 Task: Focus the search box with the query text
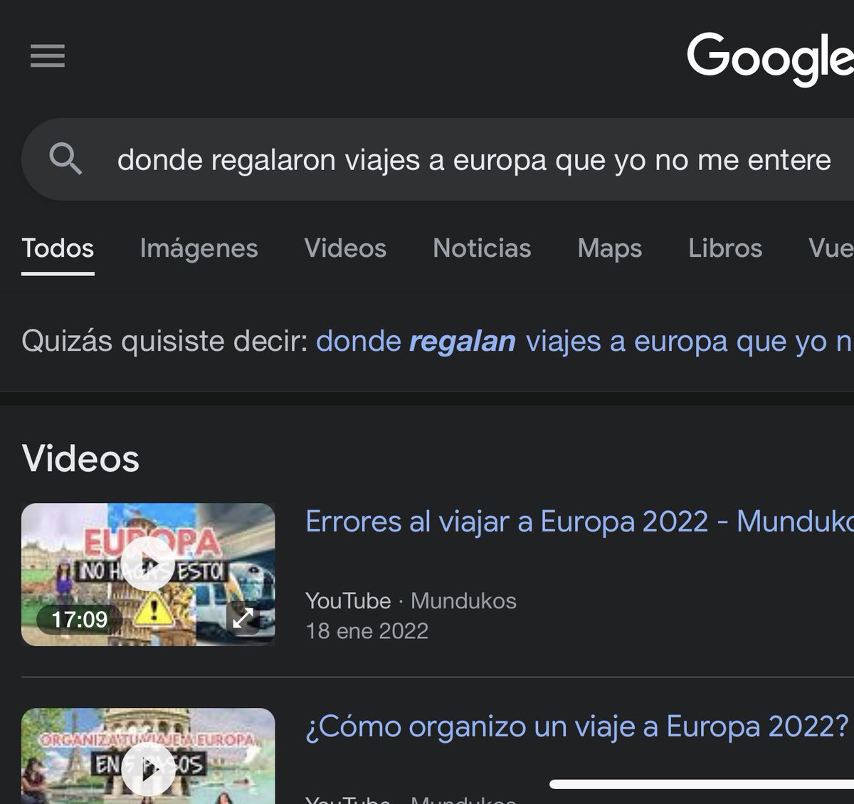click(x=438, y=159)
